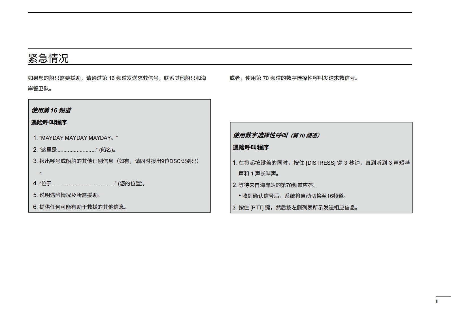Click the intro sentence mentioning 第 16 频道
This screenshot has height=318, width=451.
point(117,78)
